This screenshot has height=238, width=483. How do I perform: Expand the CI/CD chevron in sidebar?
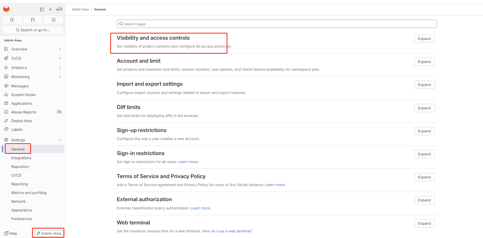tap(60, 58)
